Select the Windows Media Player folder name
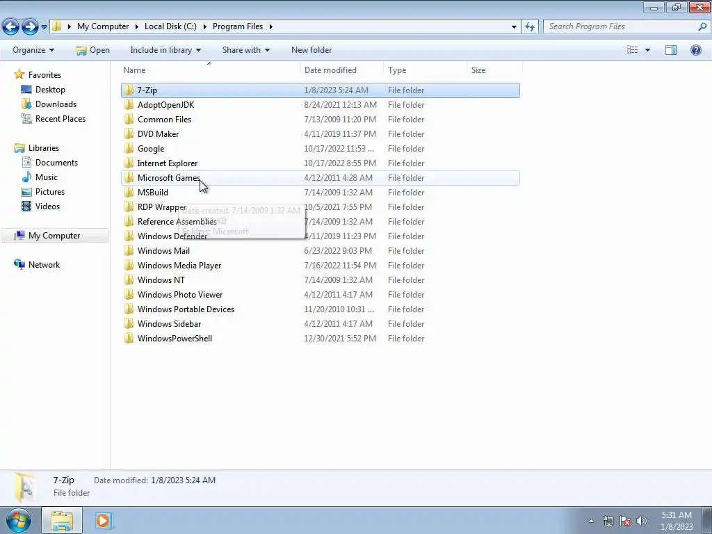 point(179,265)
